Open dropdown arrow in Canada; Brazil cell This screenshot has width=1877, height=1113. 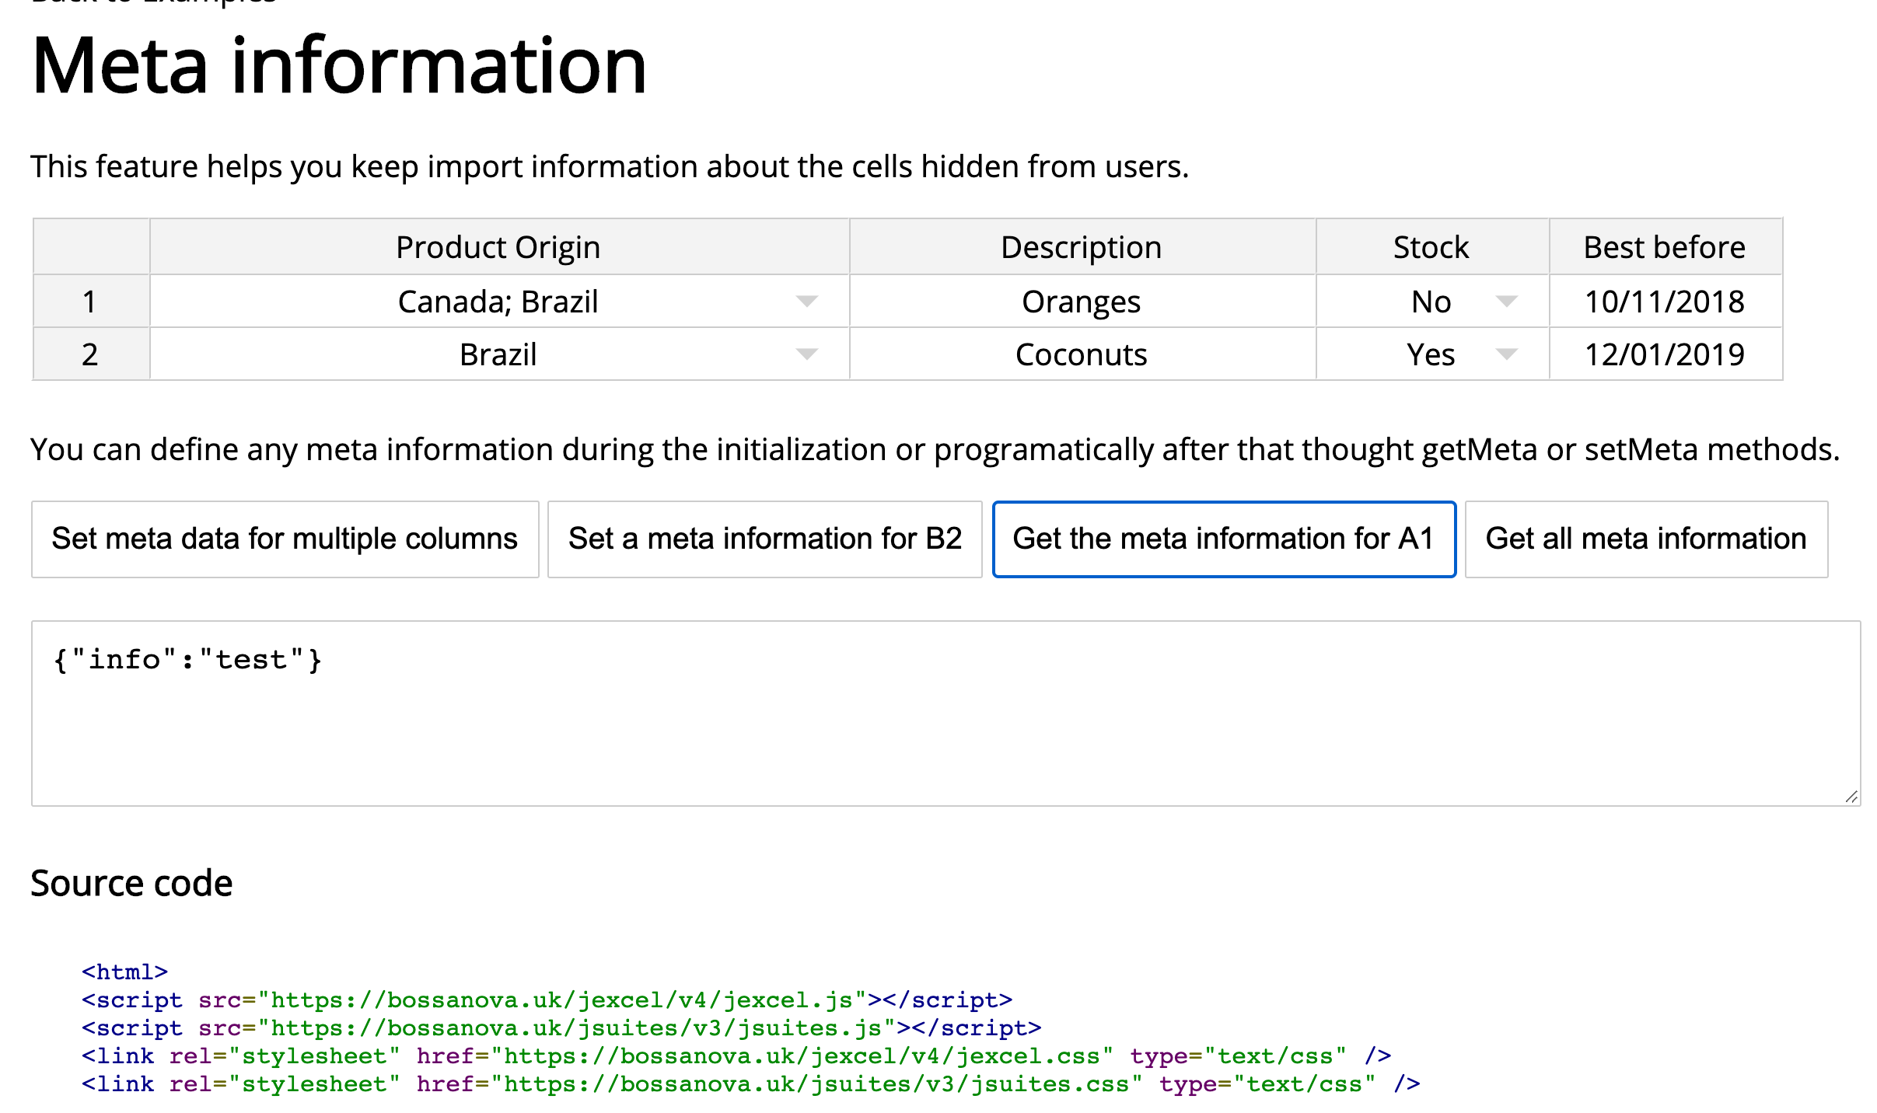(807, 302)
